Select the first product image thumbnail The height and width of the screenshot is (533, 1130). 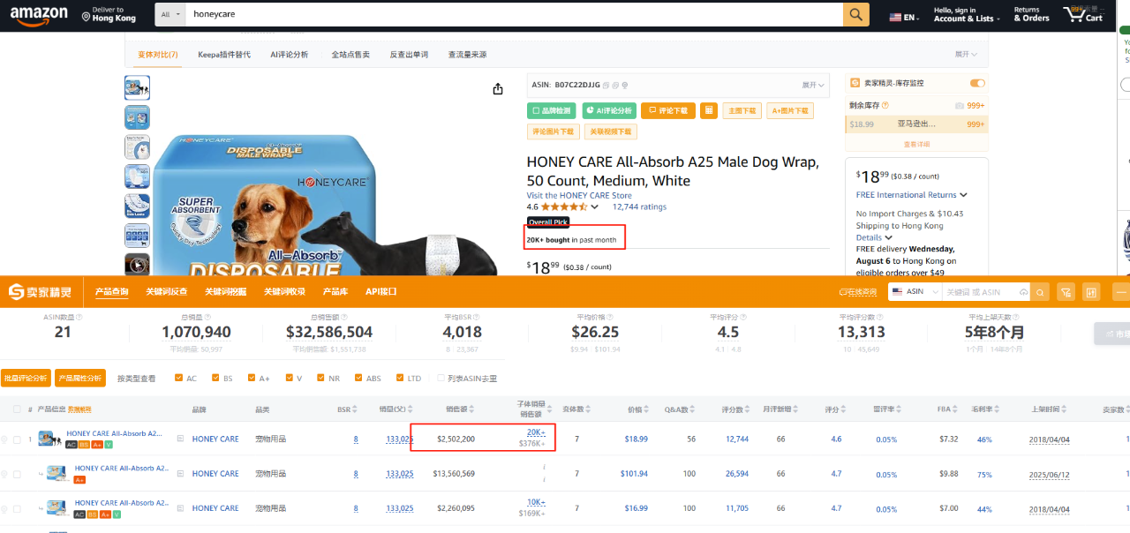point(137,87)
